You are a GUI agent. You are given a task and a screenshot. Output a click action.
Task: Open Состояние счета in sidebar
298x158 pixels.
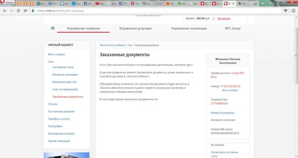pyautogui.click(x=63, y=67)
